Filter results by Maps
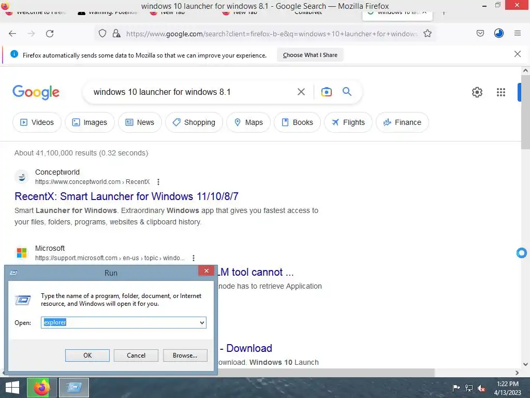Screen dimensions: 530x398 pyautogui.click(x=248, y=122)
